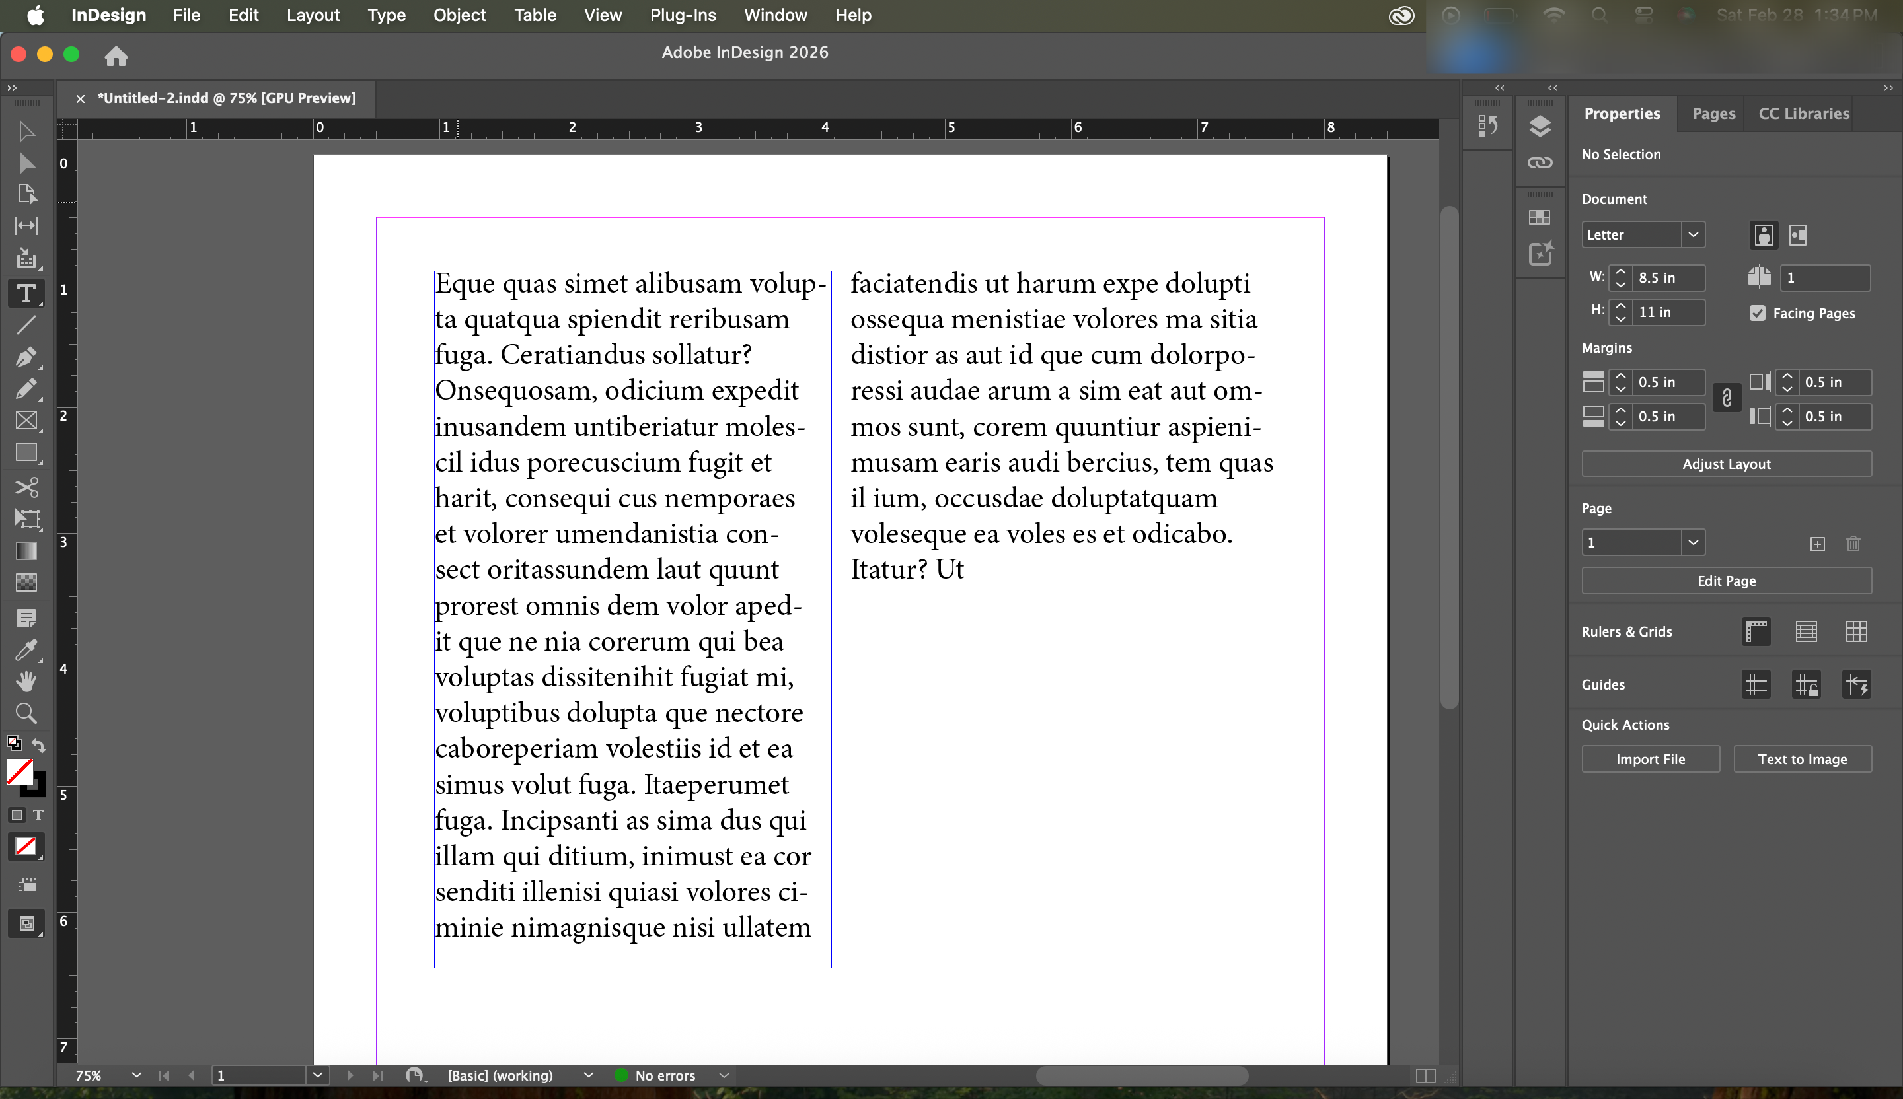Click the Adjust Layout button
The width and height of the screenshot is (1903, 1099).
tap(1725, 464)
